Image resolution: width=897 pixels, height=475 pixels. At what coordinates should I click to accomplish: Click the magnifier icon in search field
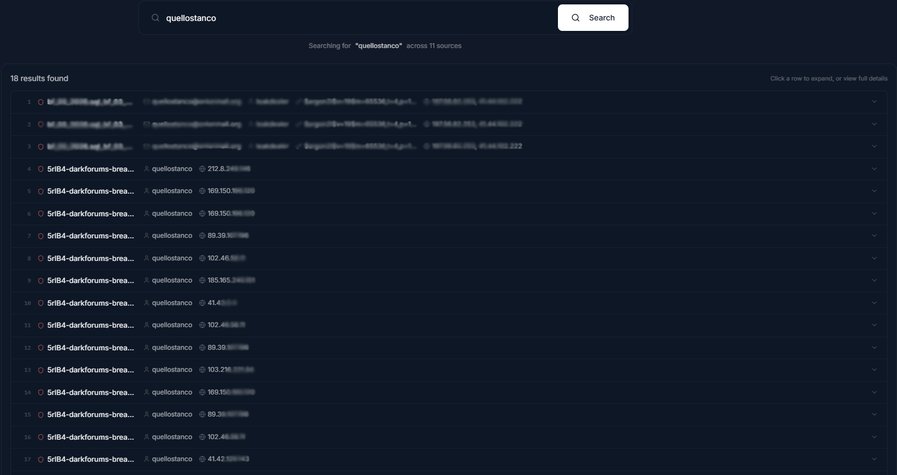[x=155, y=18]
